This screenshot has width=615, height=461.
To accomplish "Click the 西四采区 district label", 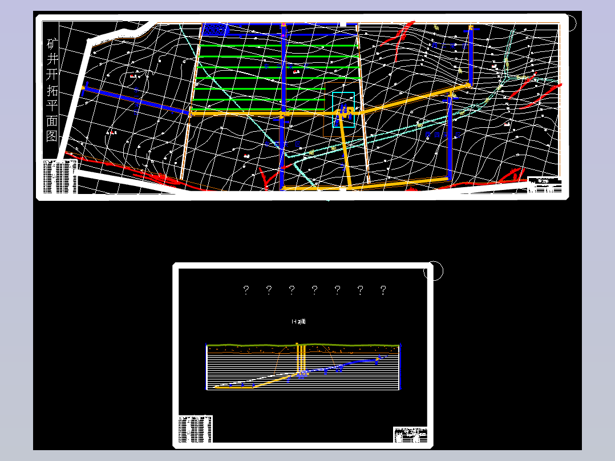I will 443,135.
